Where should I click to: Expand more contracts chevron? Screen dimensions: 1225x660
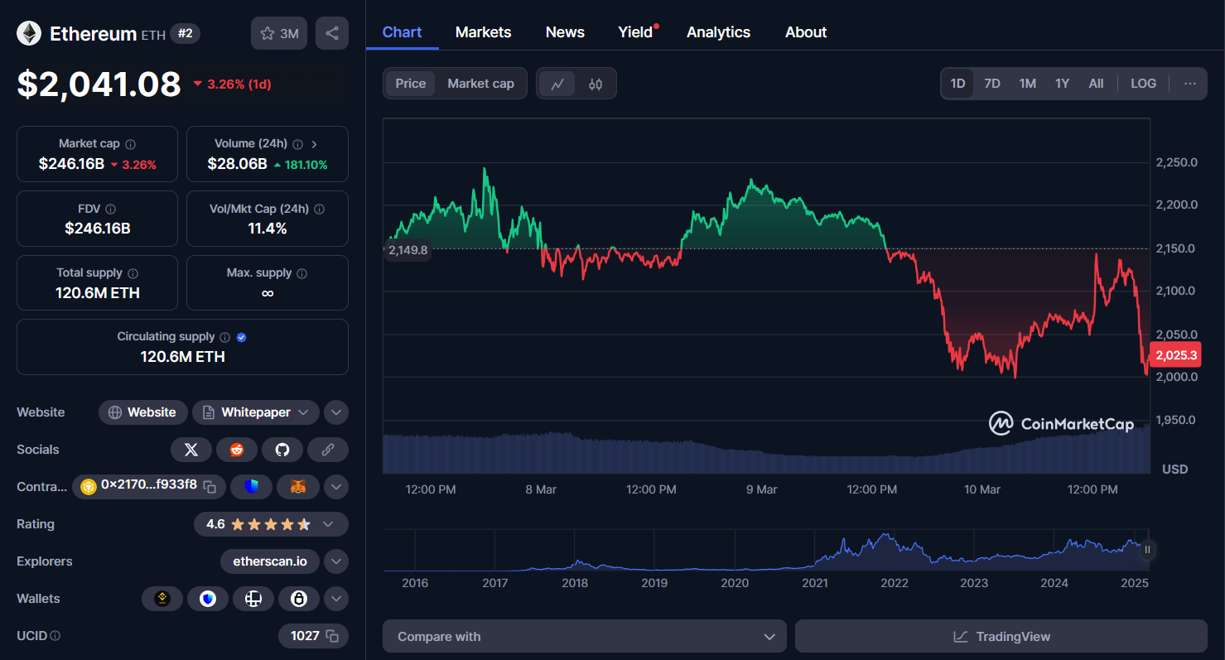coord(335,487)
